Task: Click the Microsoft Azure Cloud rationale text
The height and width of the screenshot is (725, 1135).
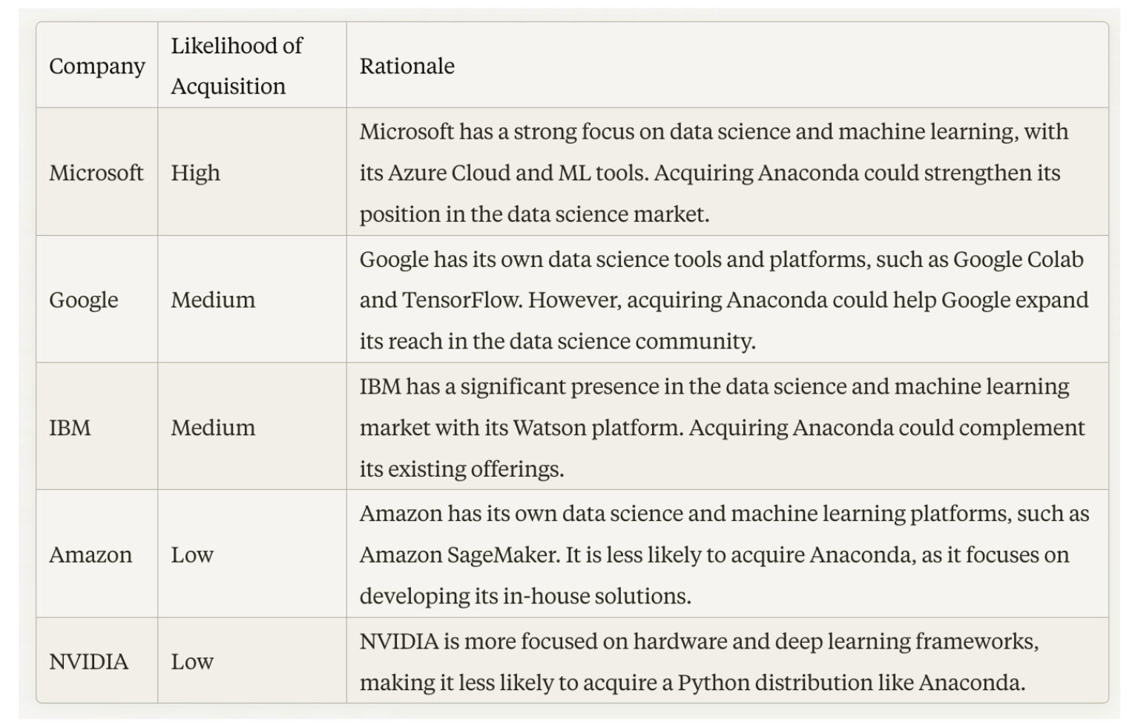Action: (x=714, y=172)
